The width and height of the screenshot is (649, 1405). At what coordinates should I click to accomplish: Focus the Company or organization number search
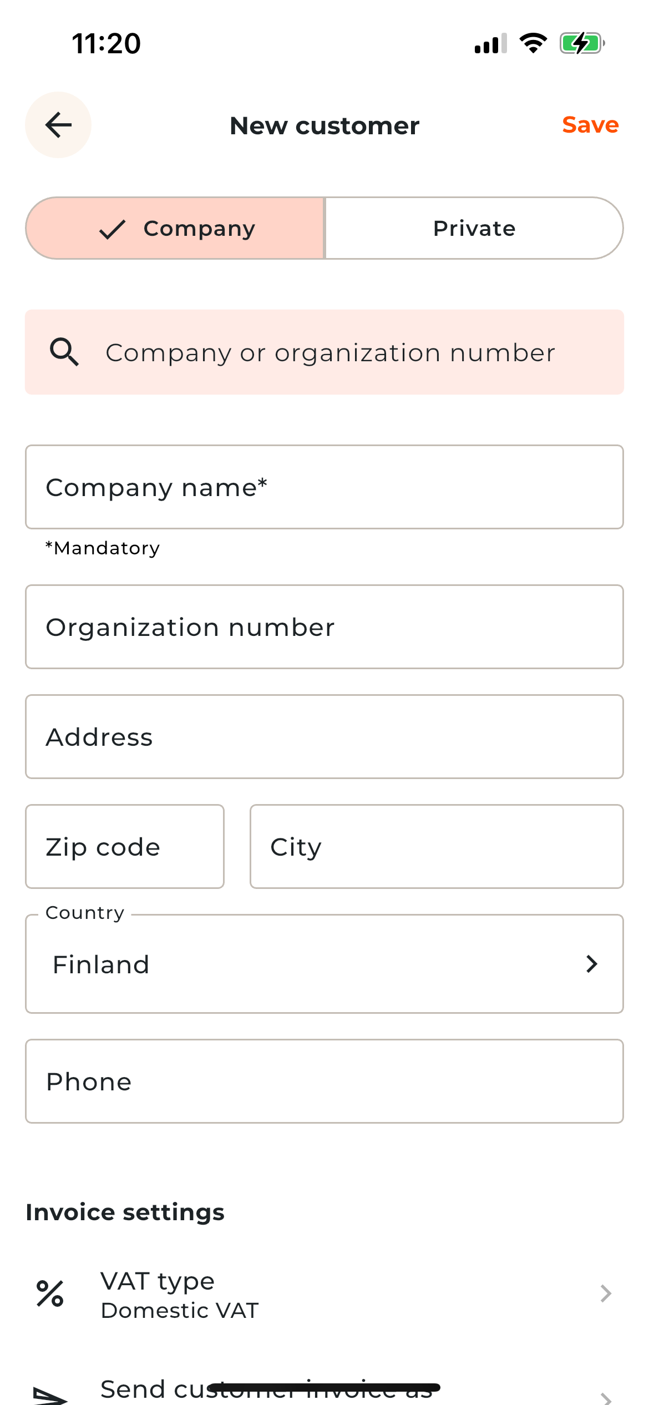330,352
